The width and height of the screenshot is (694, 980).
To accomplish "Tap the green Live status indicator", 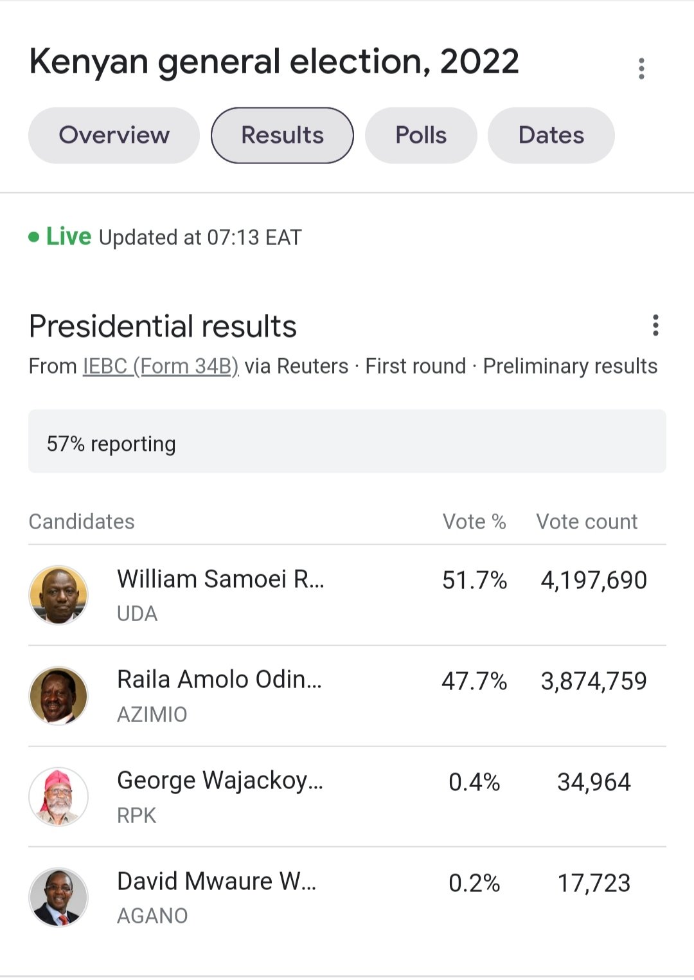I will [x=60, y=237].
